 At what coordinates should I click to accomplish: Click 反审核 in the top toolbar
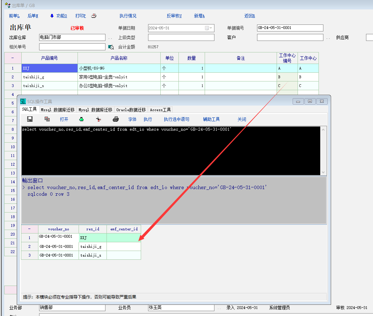coord(174,16)
